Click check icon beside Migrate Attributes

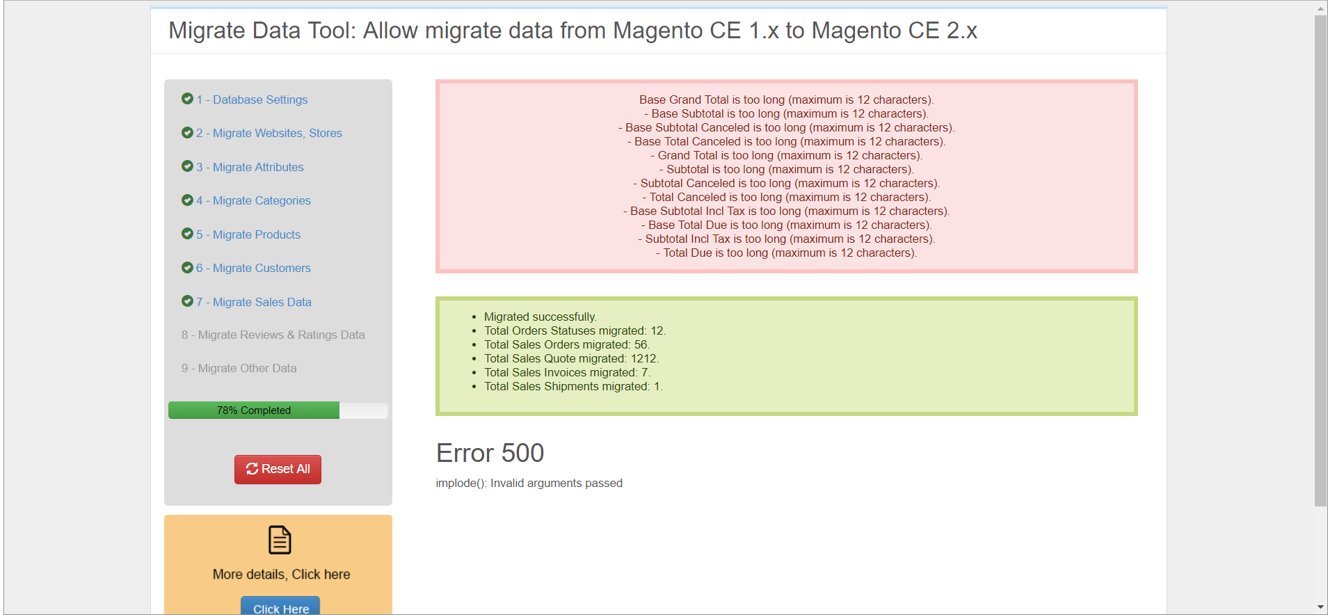pos(187,166)
